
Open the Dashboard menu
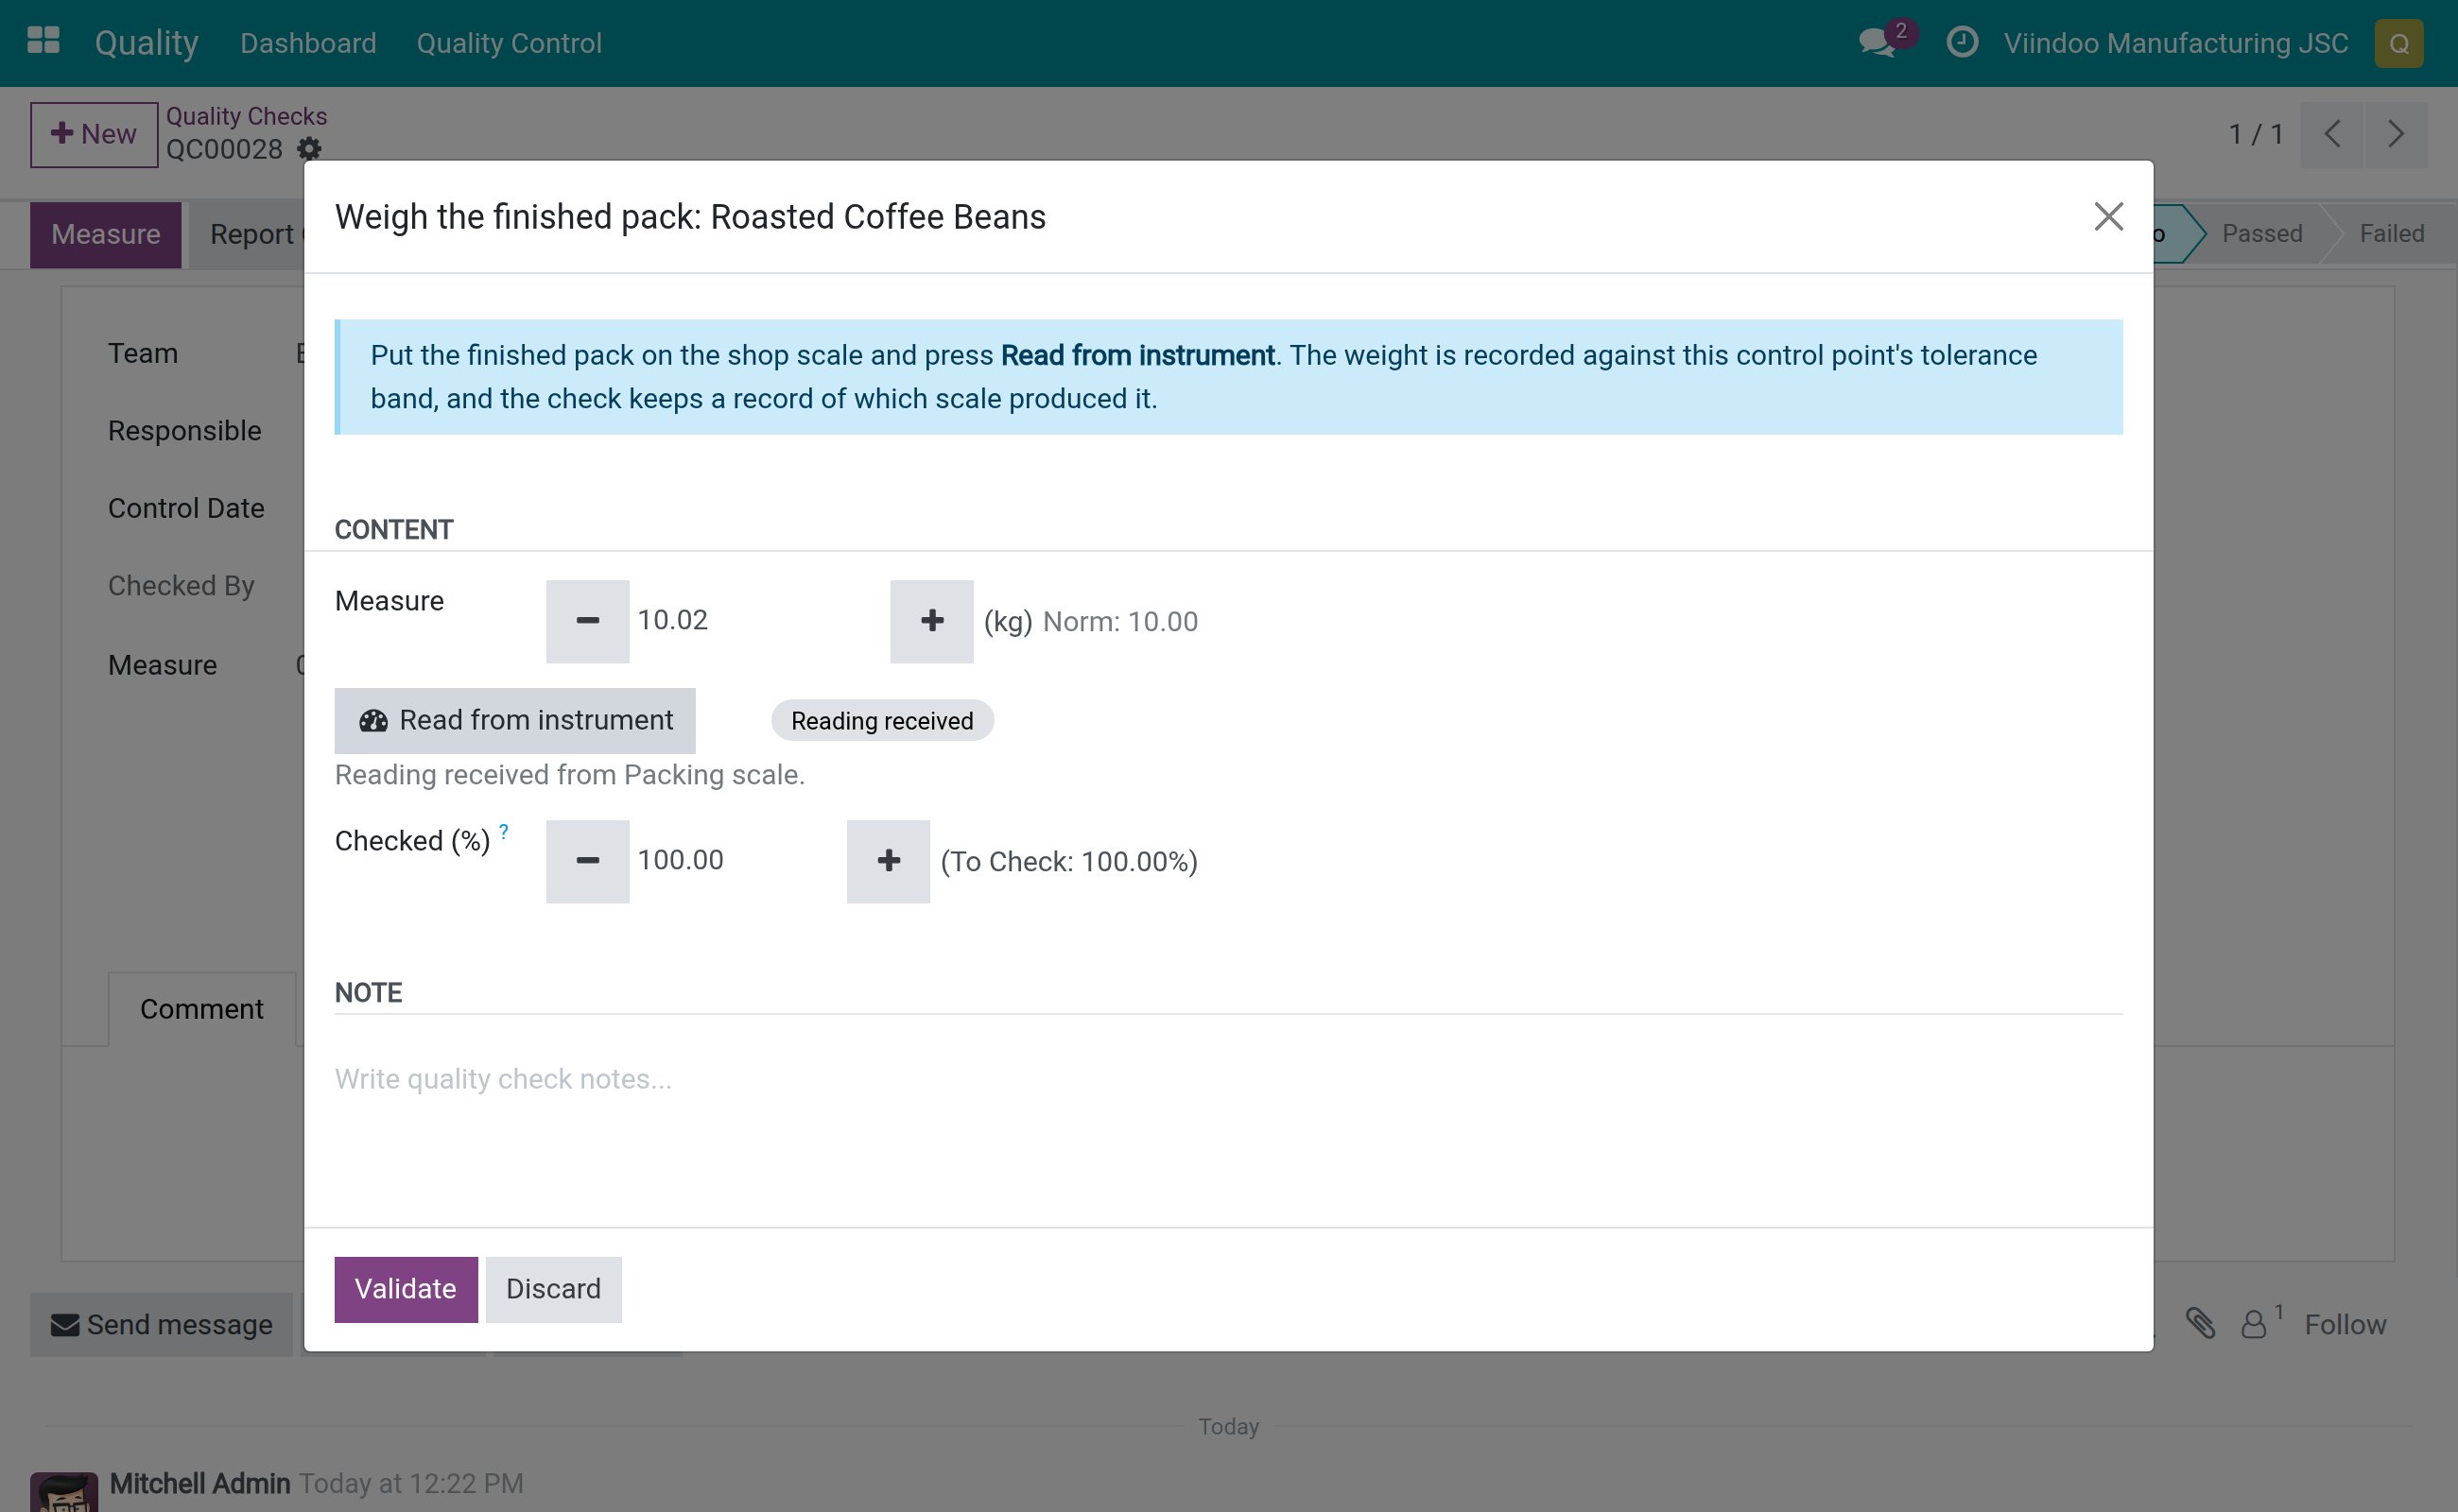[x=308, y=43]
